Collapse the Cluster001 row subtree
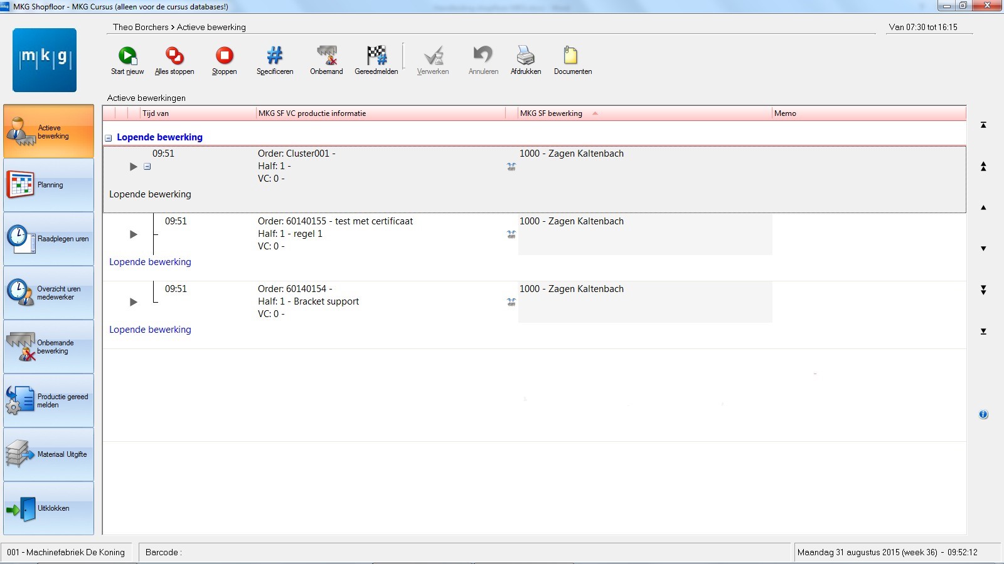This screenshot has height=564, width=1004. click(147, 167)
